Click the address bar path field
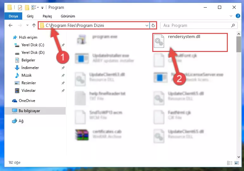 tap(94, 25)
